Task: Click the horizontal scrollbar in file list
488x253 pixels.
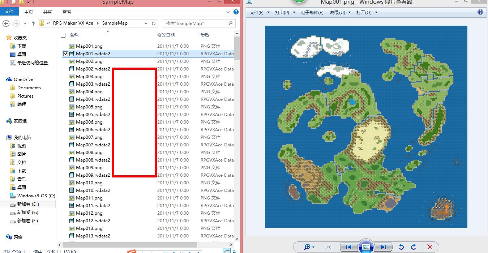Action: (x=129, y=245)
